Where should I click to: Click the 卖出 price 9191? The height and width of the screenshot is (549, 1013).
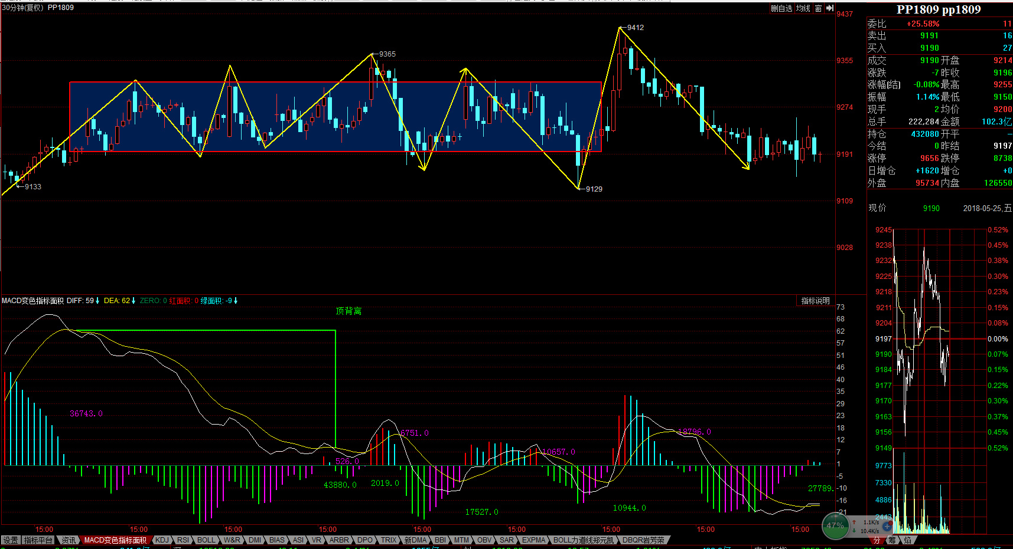click(x=930, y=36)
